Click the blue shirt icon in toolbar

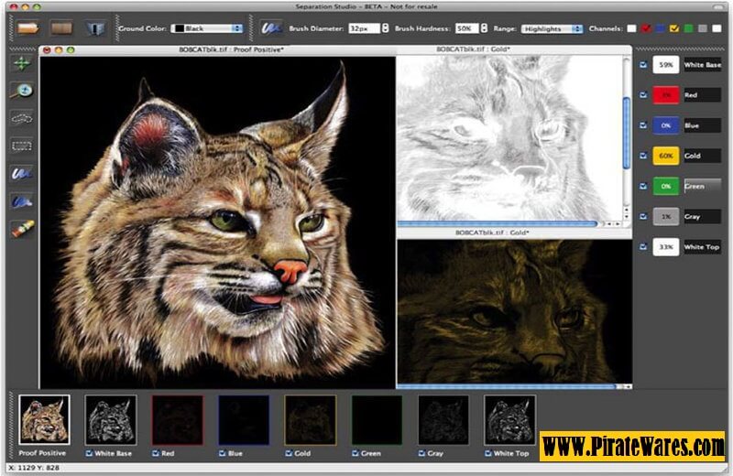(x=94, y=28)
